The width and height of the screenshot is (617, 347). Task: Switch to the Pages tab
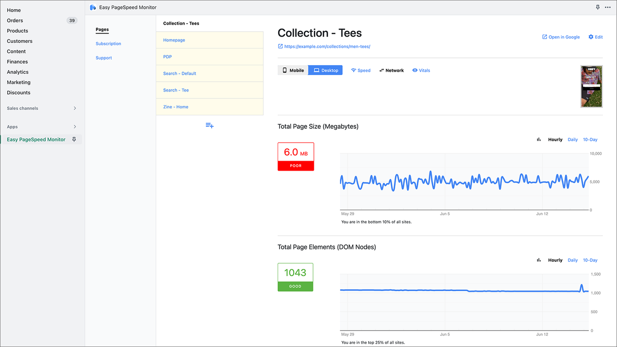pyautogui.click(x=102, y=29)
